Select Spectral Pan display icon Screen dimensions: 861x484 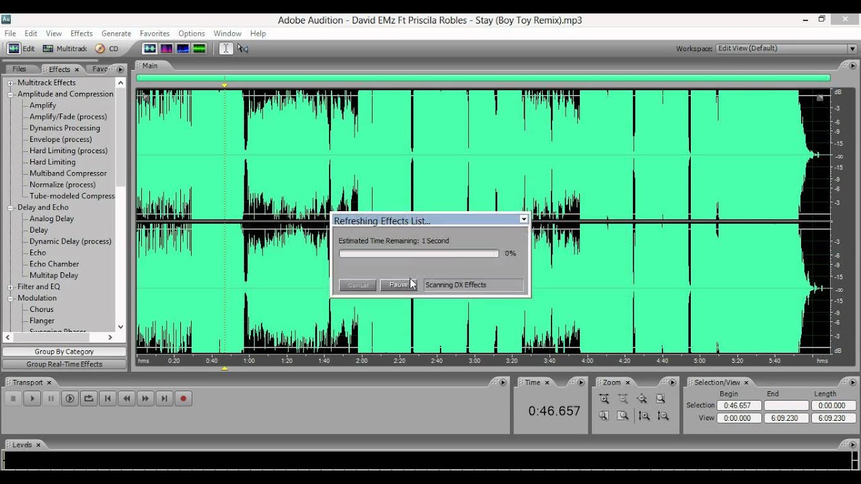183,48
